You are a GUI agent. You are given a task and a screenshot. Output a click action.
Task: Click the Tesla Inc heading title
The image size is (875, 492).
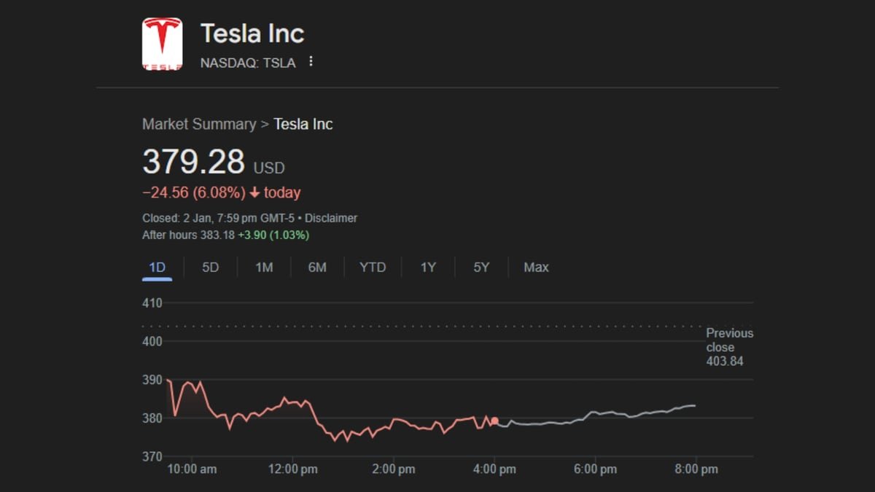point(252,34)
